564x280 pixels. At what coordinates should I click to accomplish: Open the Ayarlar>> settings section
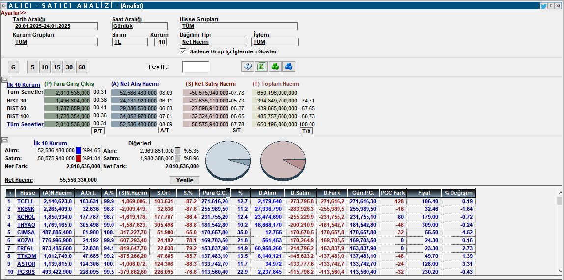point(13,13)
